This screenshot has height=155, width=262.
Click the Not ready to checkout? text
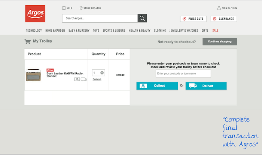(177, 42)
